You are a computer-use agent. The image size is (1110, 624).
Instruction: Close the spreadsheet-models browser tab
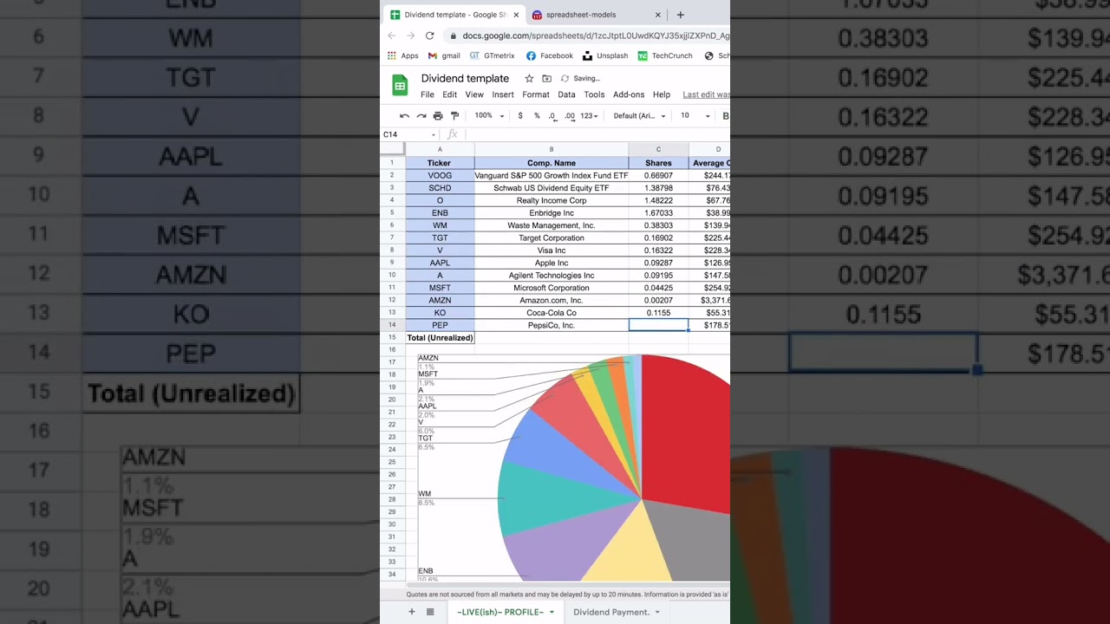point(657,15)
